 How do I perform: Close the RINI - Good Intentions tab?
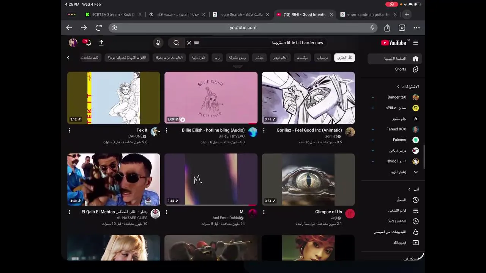point(331,14)
